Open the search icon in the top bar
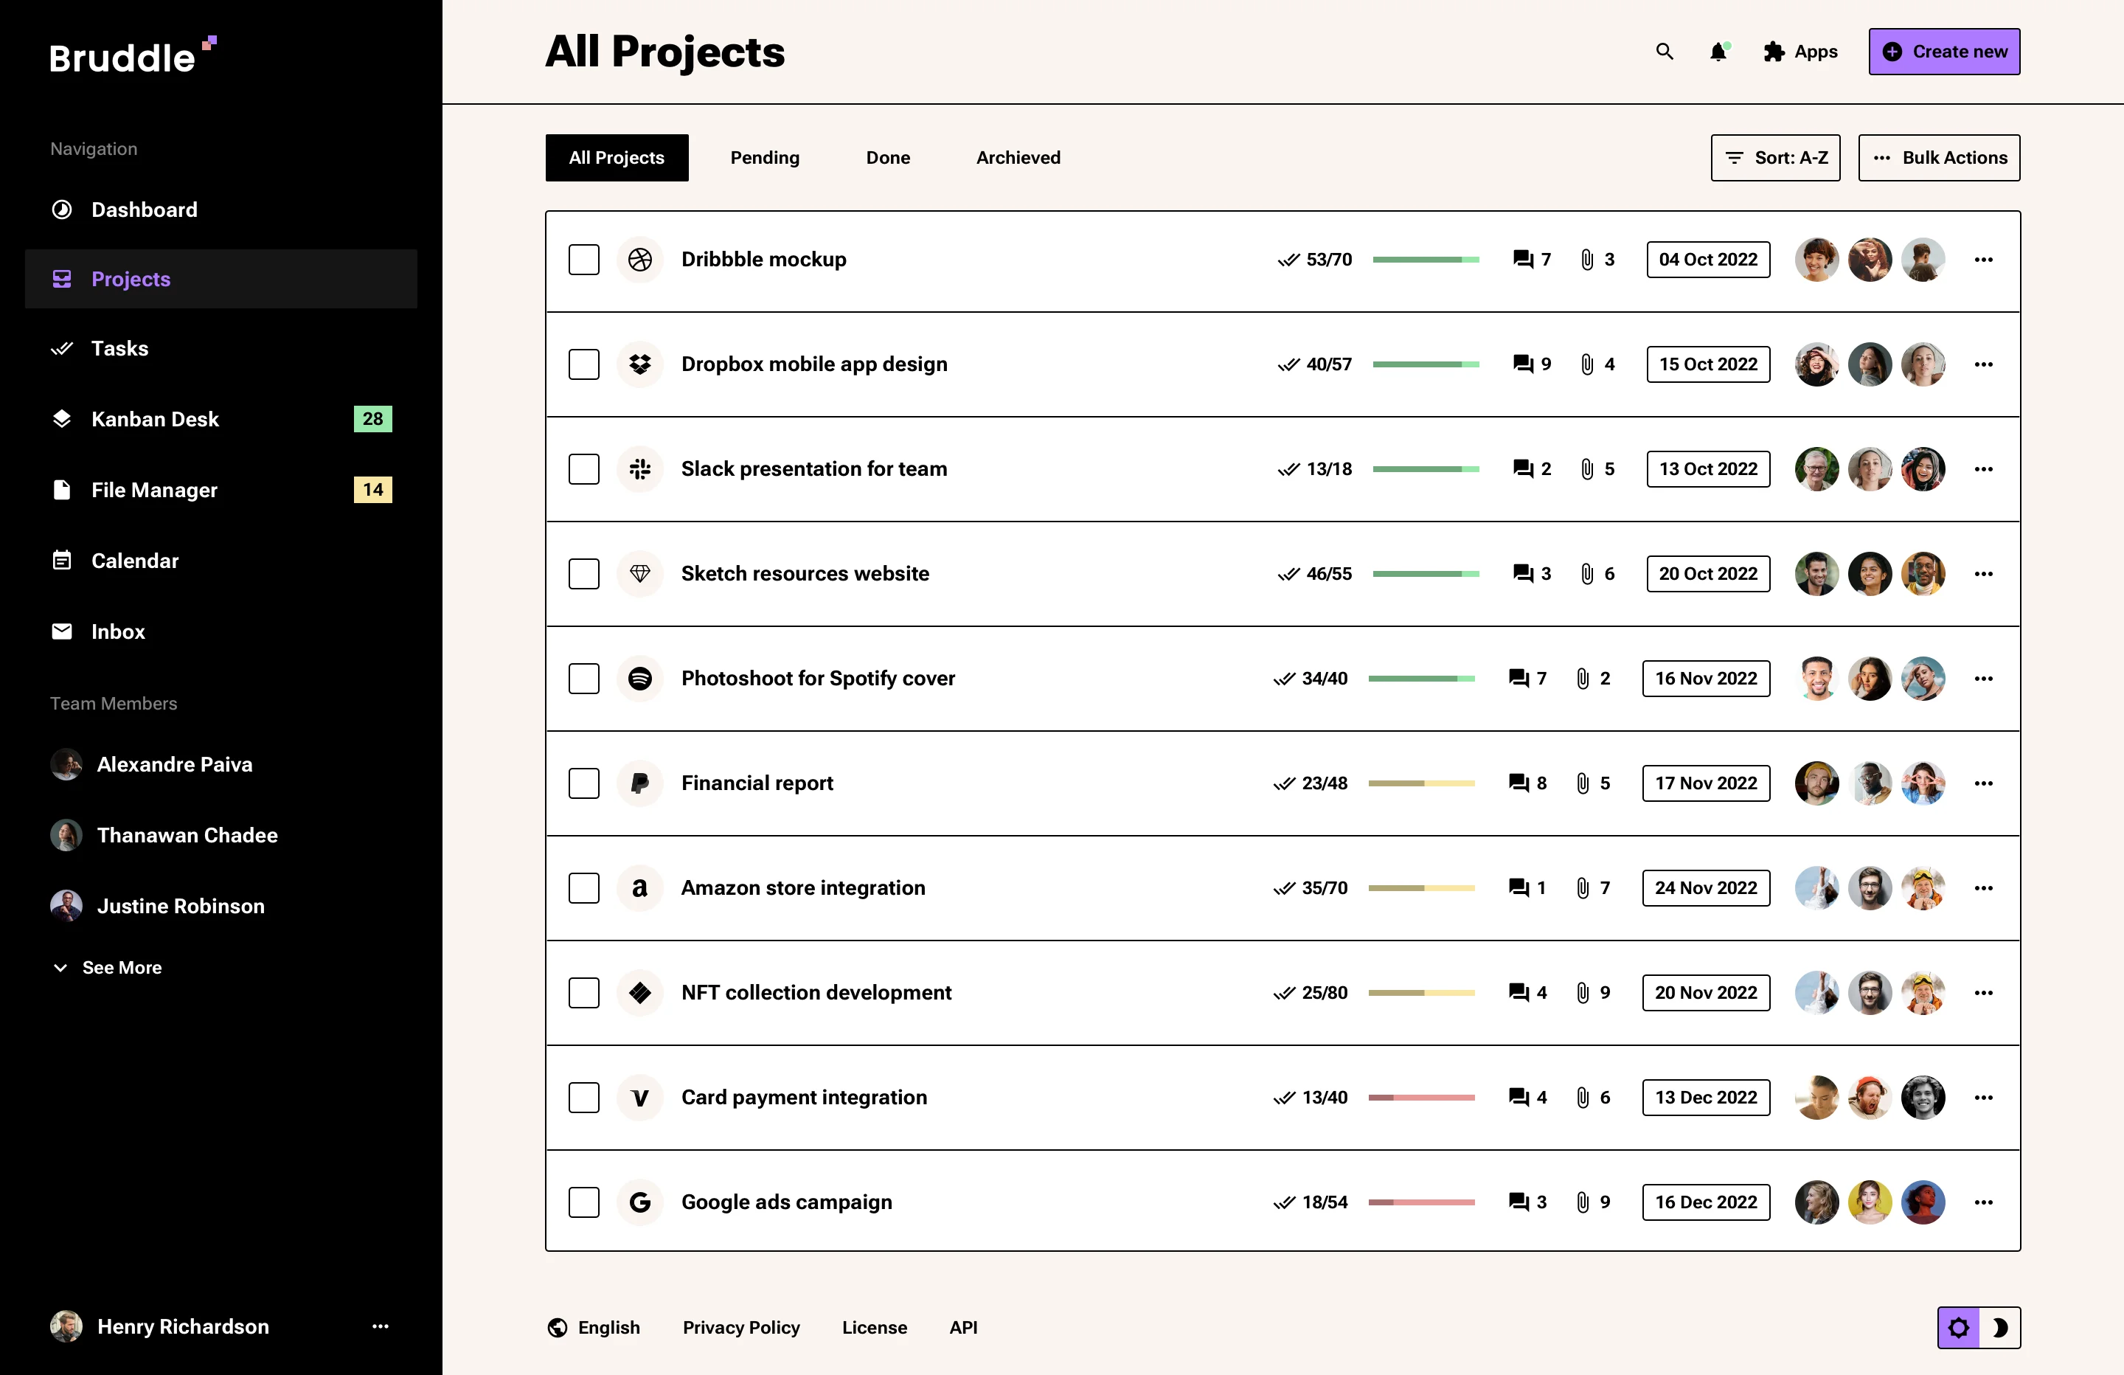Viewport: 2124px width, 1375px height. pos(1664,52)
